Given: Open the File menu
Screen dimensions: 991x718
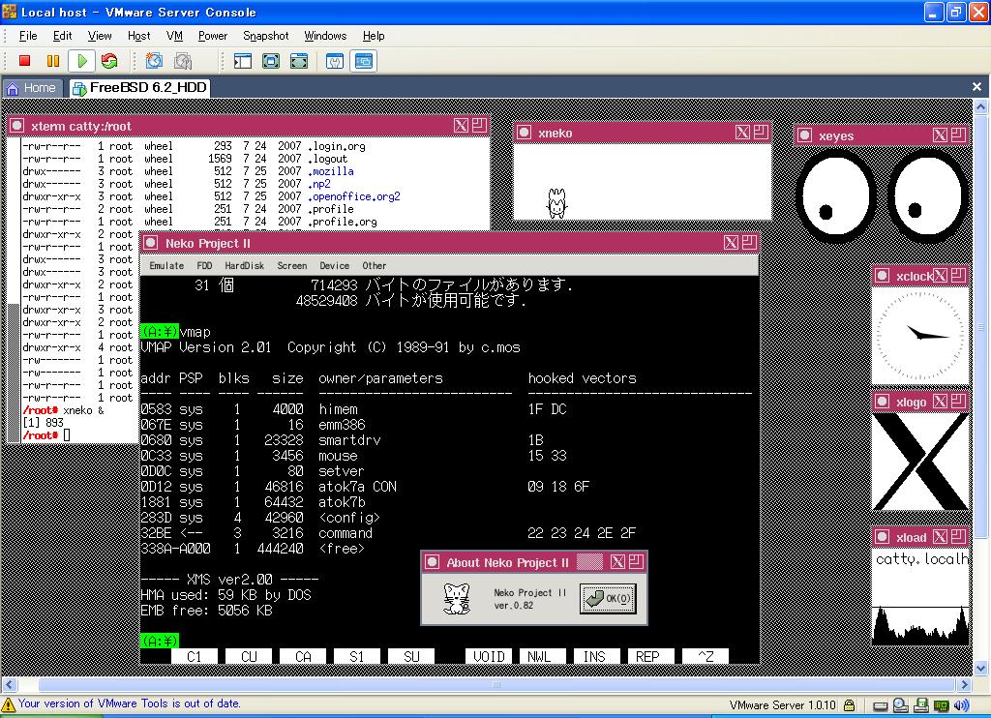Looking at the screenshot, I should (28, 36).
